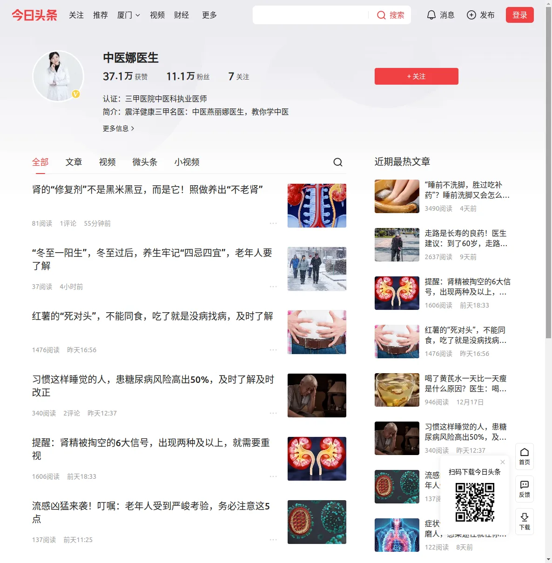Click tea thumbnail of 黄芪水 hot article

tap(397, 390)
